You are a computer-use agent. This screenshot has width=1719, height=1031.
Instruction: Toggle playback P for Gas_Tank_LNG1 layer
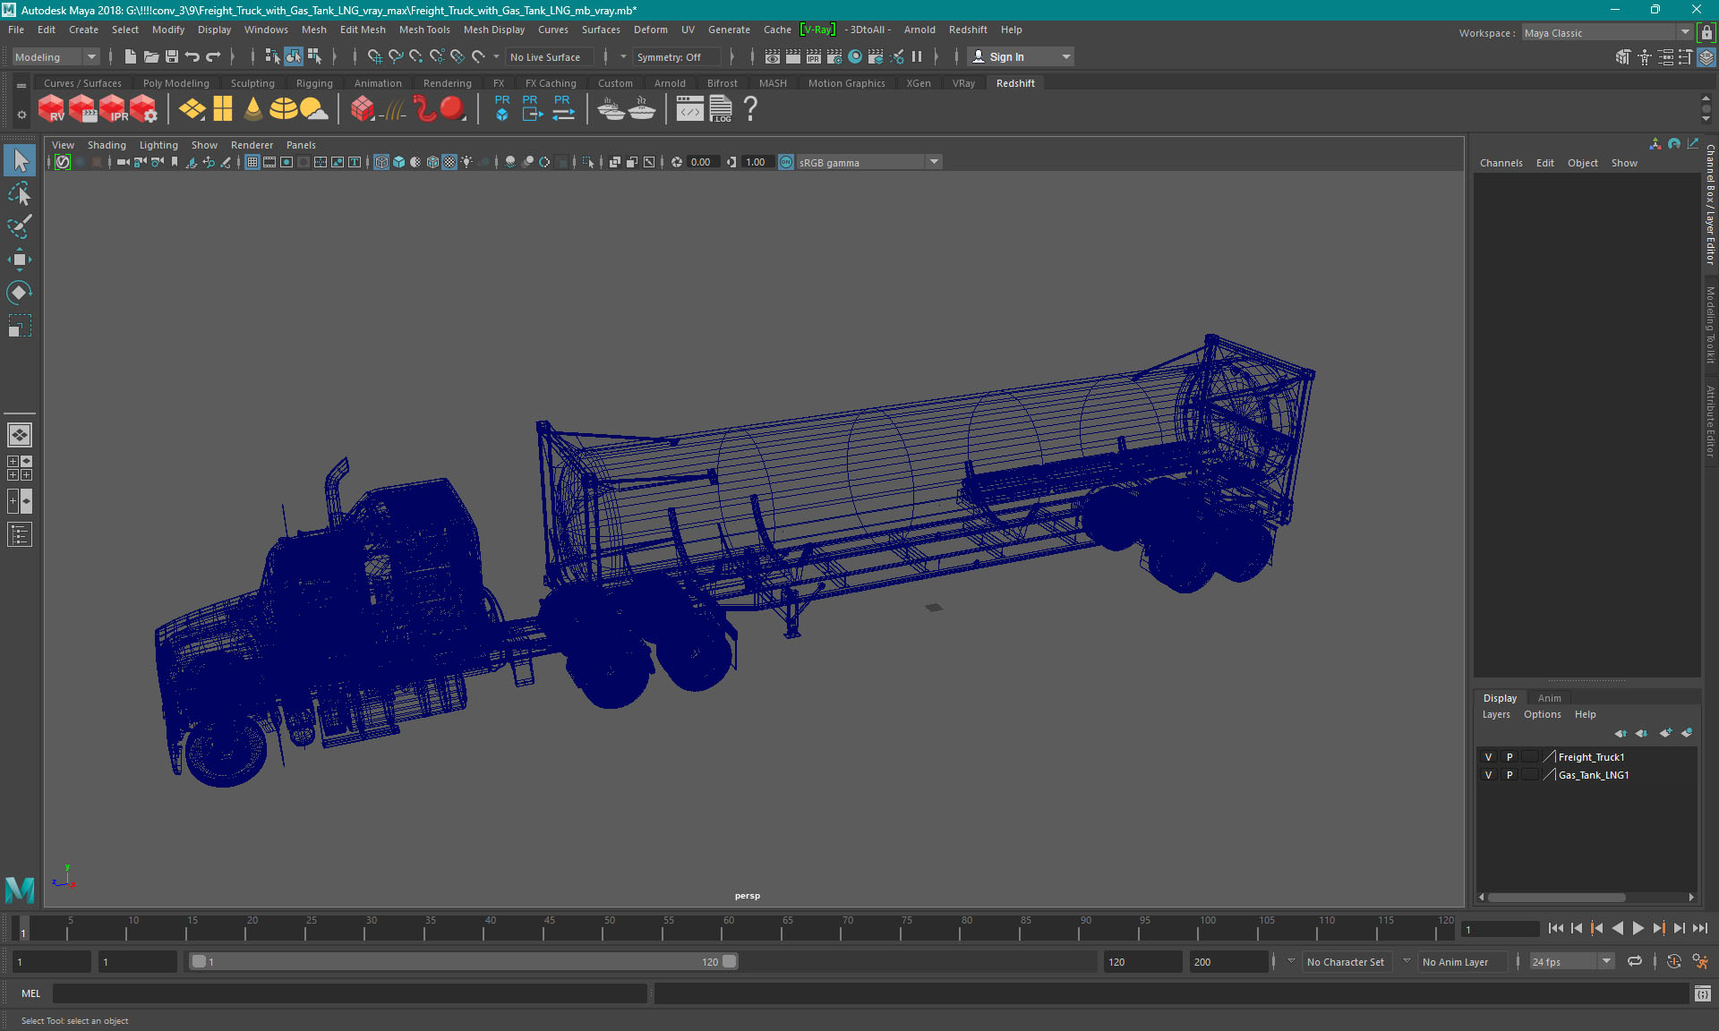(1509, 775)
